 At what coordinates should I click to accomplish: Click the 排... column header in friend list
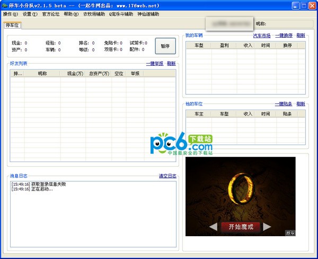pos(17,74)
